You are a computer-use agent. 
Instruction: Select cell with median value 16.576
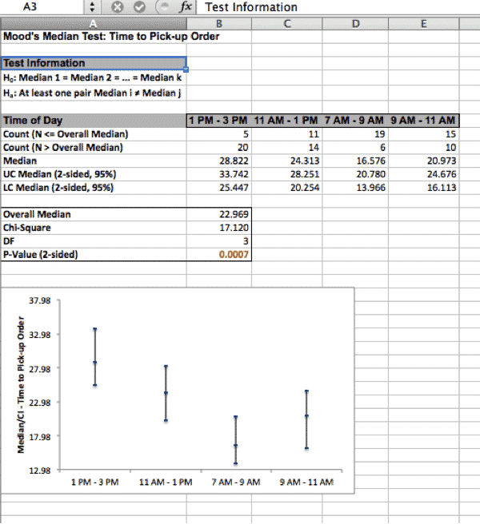click(355, 161)
